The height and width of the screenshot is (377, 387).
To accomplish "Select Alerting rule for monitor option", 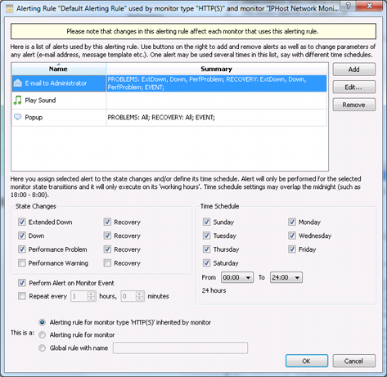I will coord(42,334).
